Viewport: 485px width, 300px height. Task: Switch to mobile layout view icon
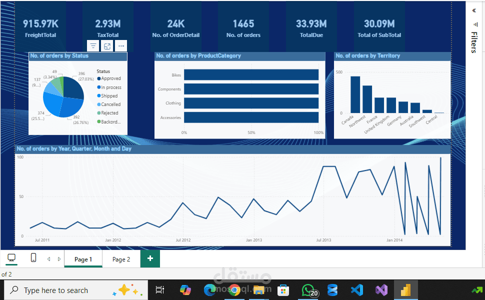click(33, 257)
